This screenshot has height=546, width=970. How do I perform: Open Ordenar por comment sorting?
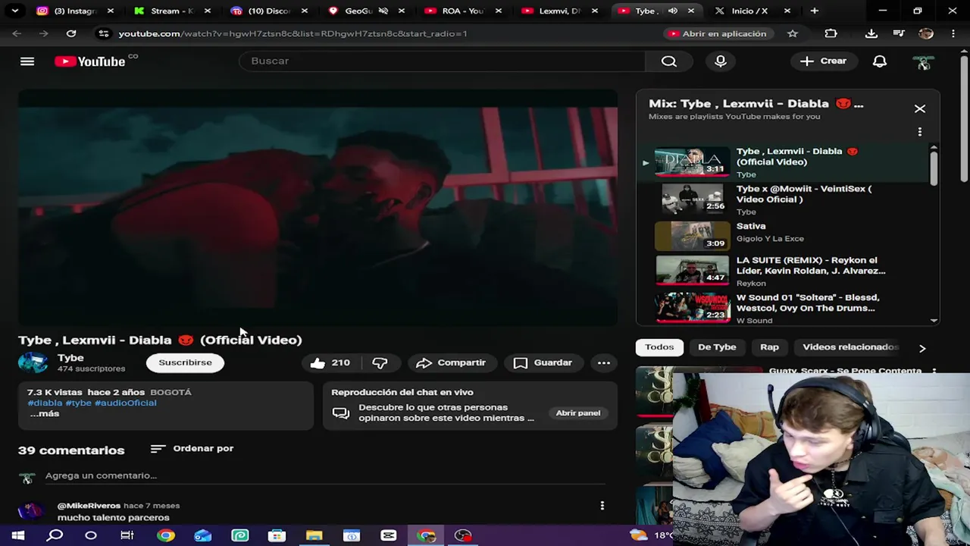point(192,448)
